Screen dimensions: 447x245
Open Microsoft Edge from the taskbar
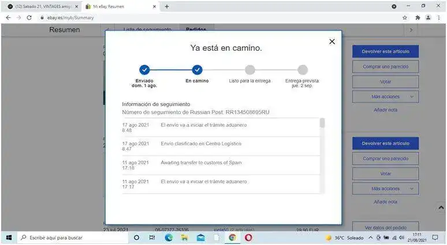tap(169, 238)
